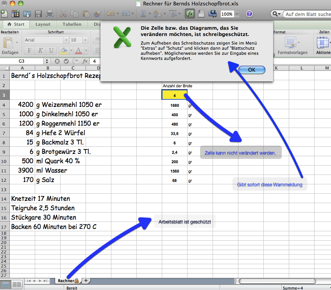Viewport: 331px width, 290px height.
Task: Save the file via the save toolbar icon
Action: pos(38,13)
